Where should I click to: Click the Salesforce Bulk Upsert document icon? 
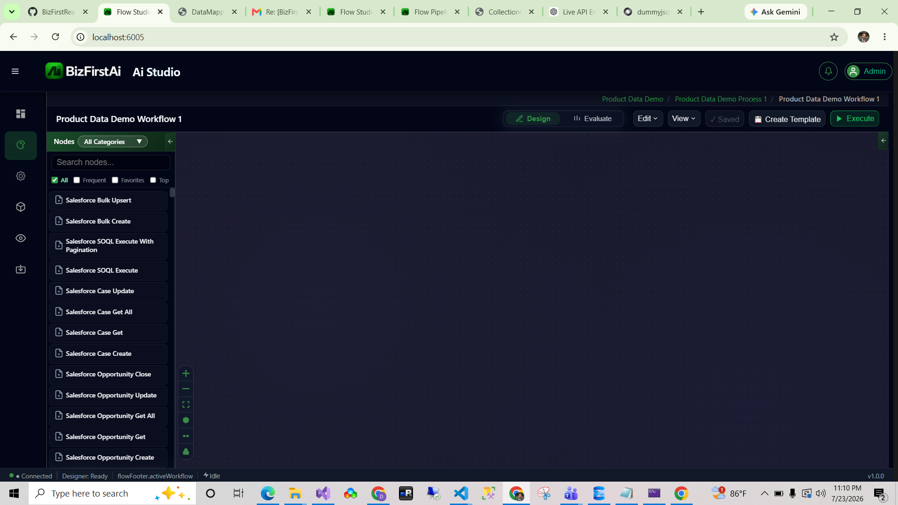click(x=59, y=200)
